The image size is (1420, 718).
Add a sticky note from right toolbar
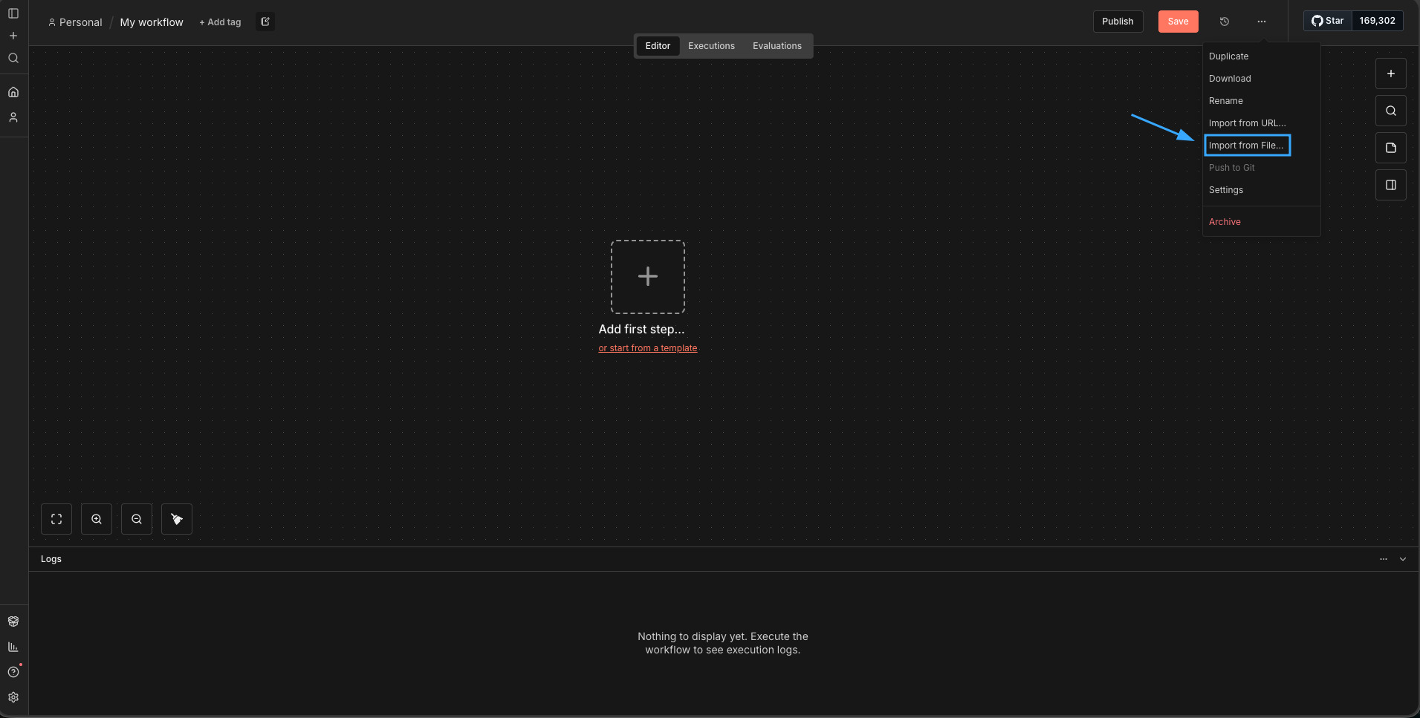[x=1390, y=148]
